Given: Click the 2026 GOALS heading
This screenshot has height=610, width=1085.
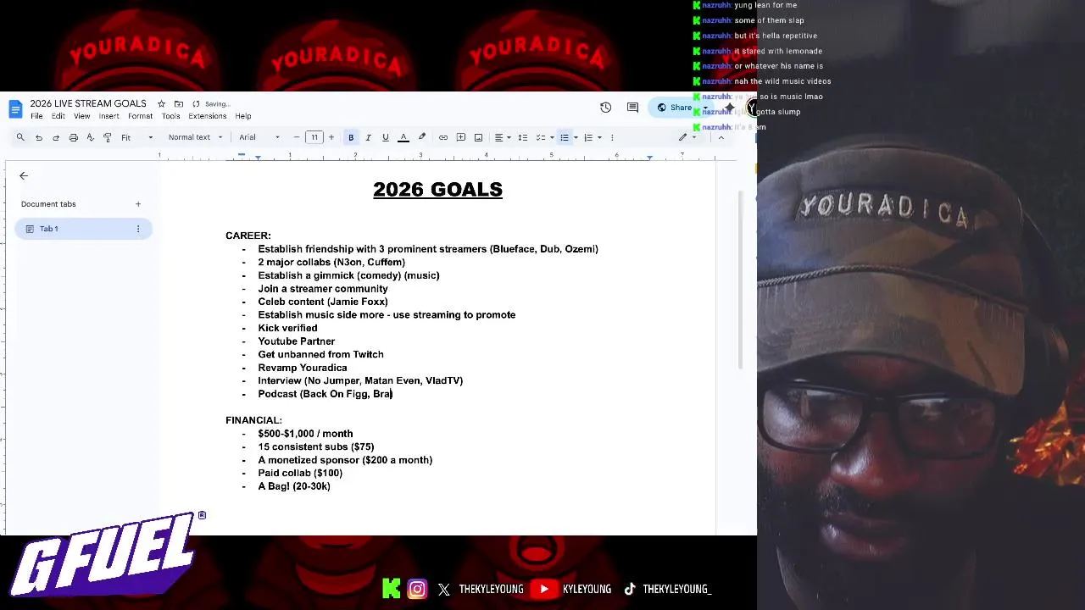Looking at the screenshot, I should (x=437, y=189).
